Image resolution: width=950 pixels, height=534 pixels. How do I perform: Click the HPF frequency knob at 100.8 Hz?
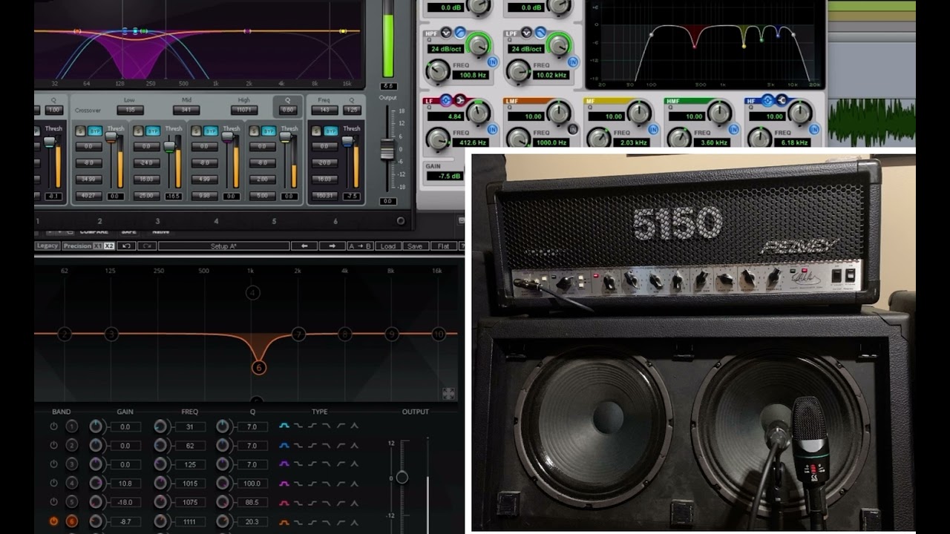pos(438,71)
